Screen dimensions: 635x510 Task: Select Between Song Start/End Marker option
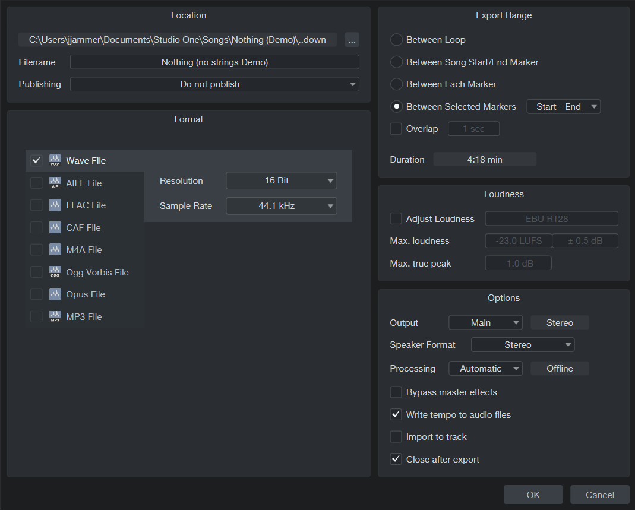pos(396,62)
